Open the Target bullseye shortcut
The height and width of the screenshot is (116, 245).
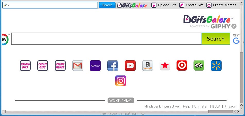182,65
